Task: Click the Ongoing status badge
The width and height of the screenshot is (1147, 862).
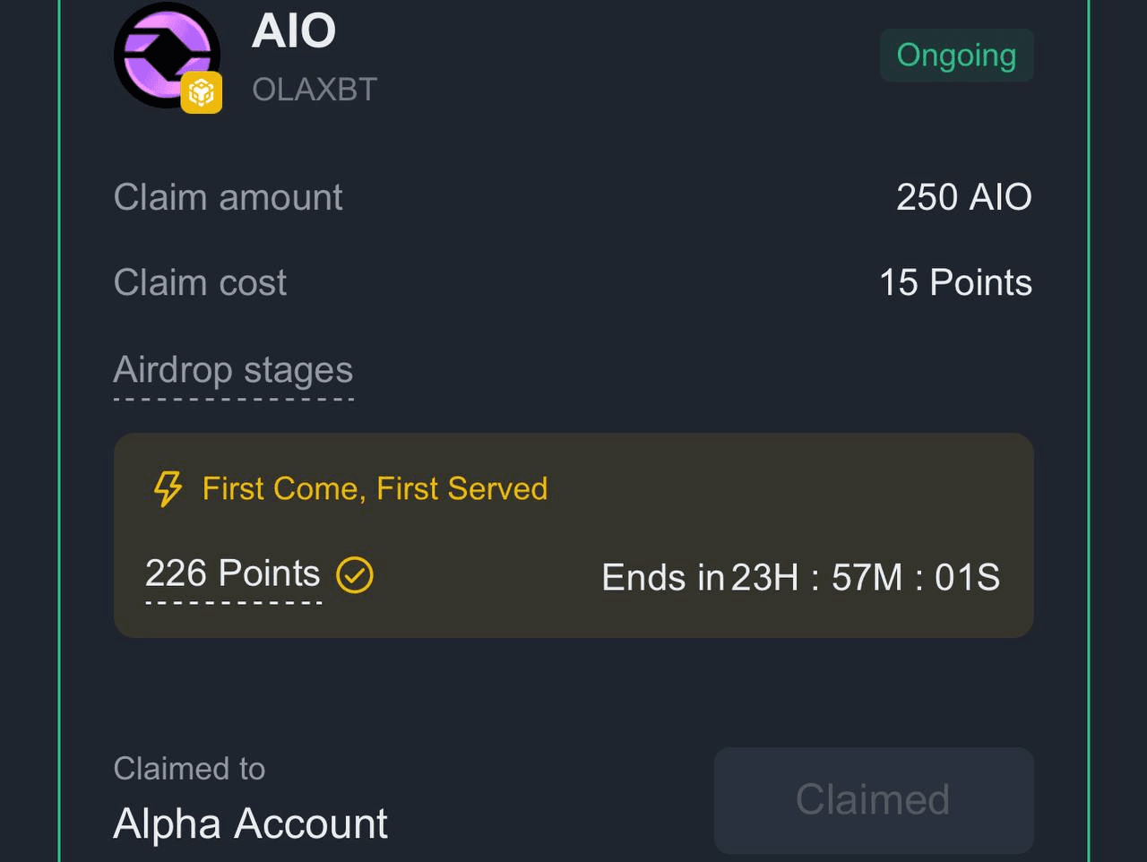Action: tap(956, 56)
